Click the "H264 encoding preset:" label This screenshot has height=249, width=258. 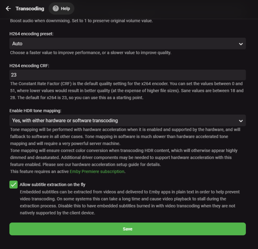(31, 34)
